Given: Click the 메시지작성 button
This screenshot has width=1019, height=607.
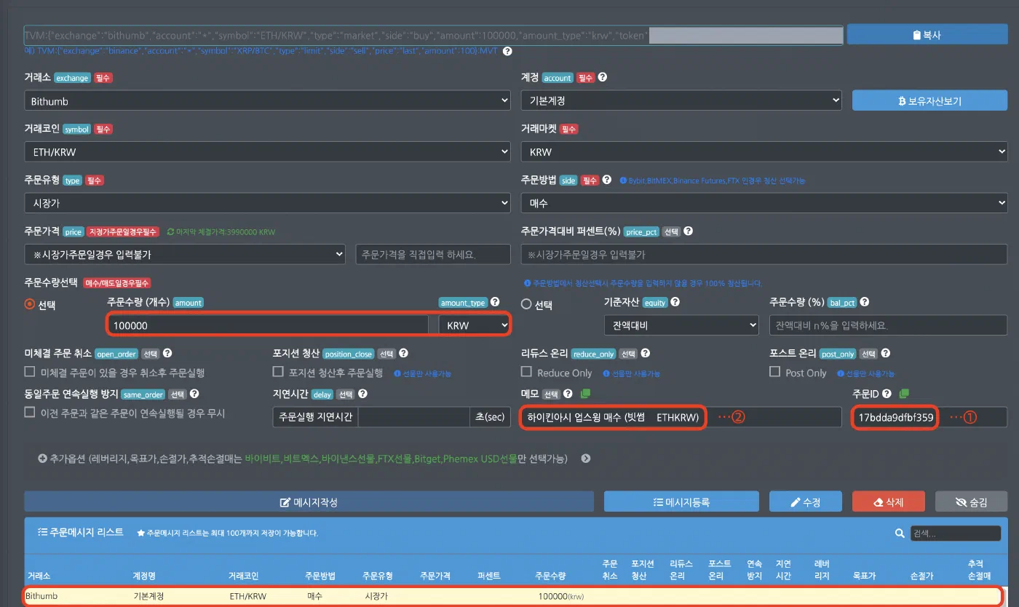Looking at the screenshot, I should [309, 502].
